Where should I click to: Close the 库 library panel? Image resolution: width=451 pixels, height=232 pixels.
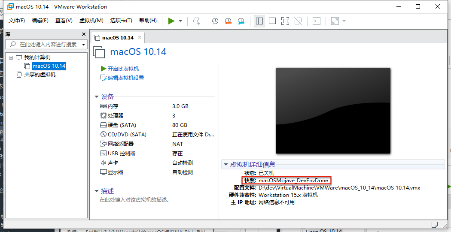click(84, 34)
